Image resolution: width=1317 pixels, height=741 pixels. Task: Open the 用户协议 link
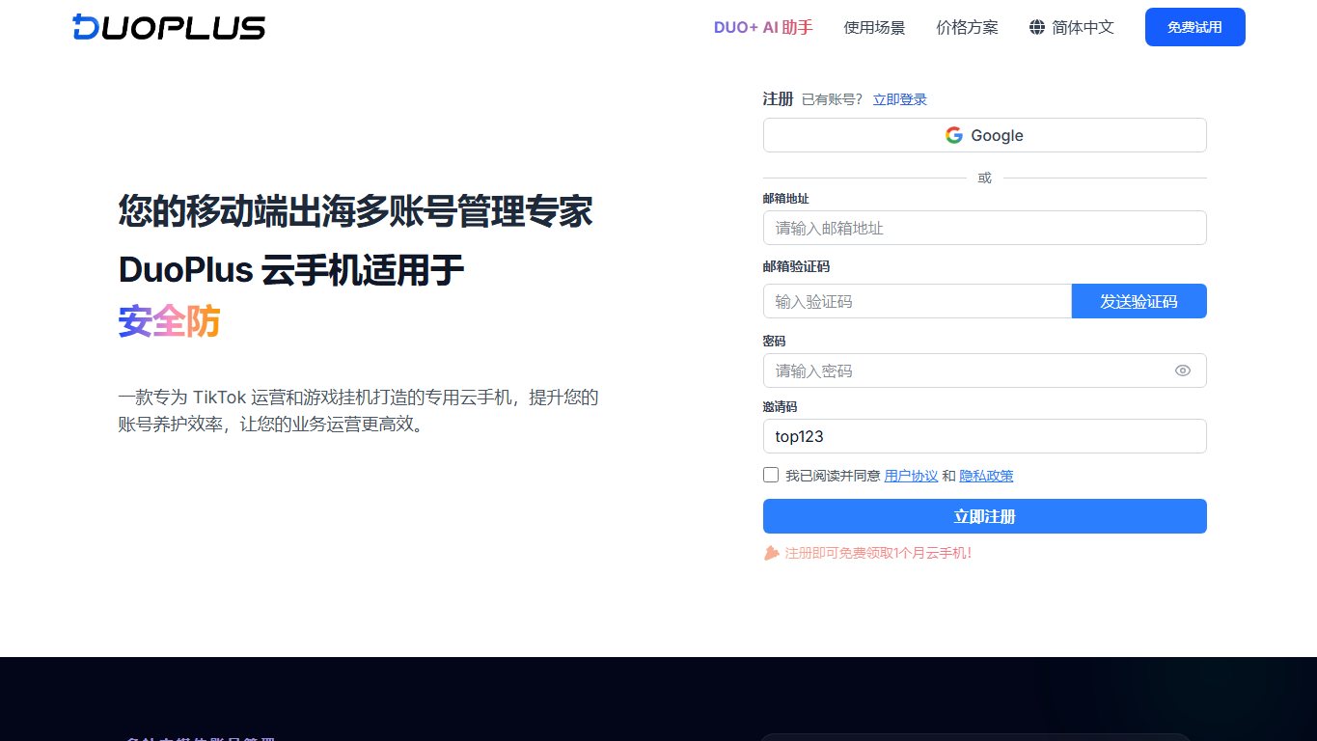click(911, 476)
